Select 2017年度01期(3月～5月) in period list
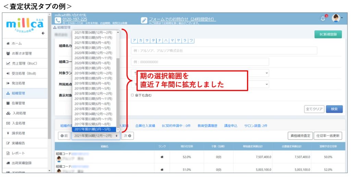The width and height of the screenshot is (351, 177). pos(94,129)
